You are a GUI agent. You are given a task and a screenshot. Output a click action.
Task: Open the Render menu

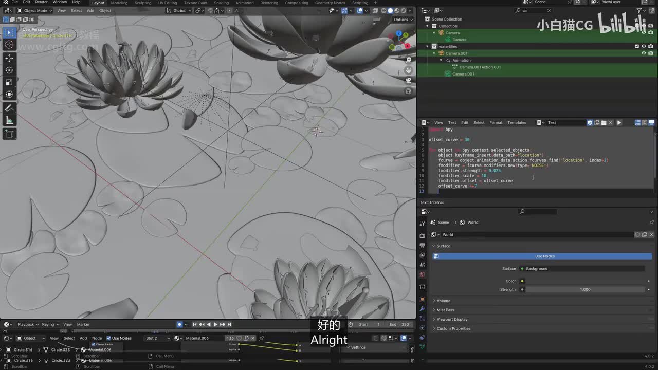tap(41, 3)
